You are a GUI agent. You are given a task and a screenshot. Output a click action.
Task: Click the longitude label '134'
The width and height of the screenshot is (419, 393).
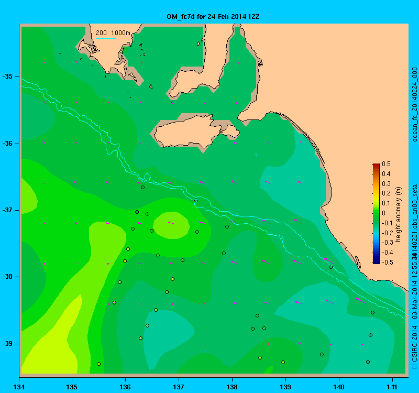pyautogui.click(x=19, y=387)
